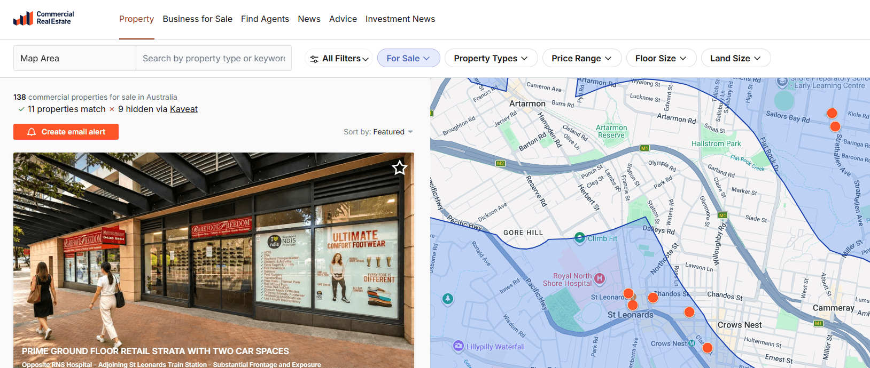This screenshot has height=368, width=870.
Task: Go to the Property tab
Action: click(136, 19)
